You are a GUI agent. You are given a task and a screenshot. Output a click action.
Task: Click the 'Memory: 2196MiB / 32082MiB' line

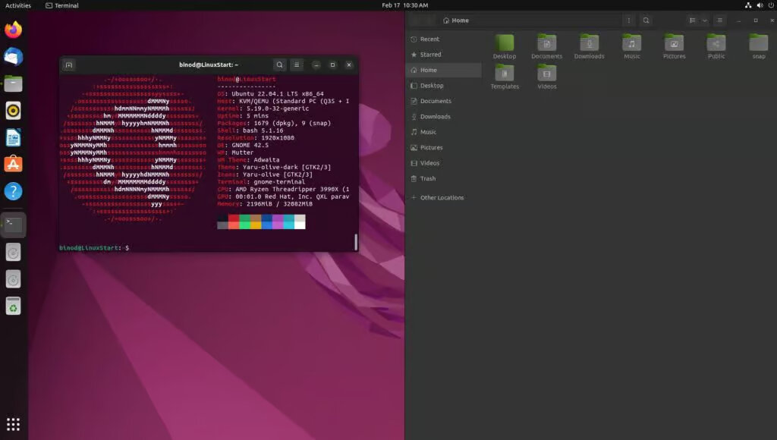(x=265, y=204)
